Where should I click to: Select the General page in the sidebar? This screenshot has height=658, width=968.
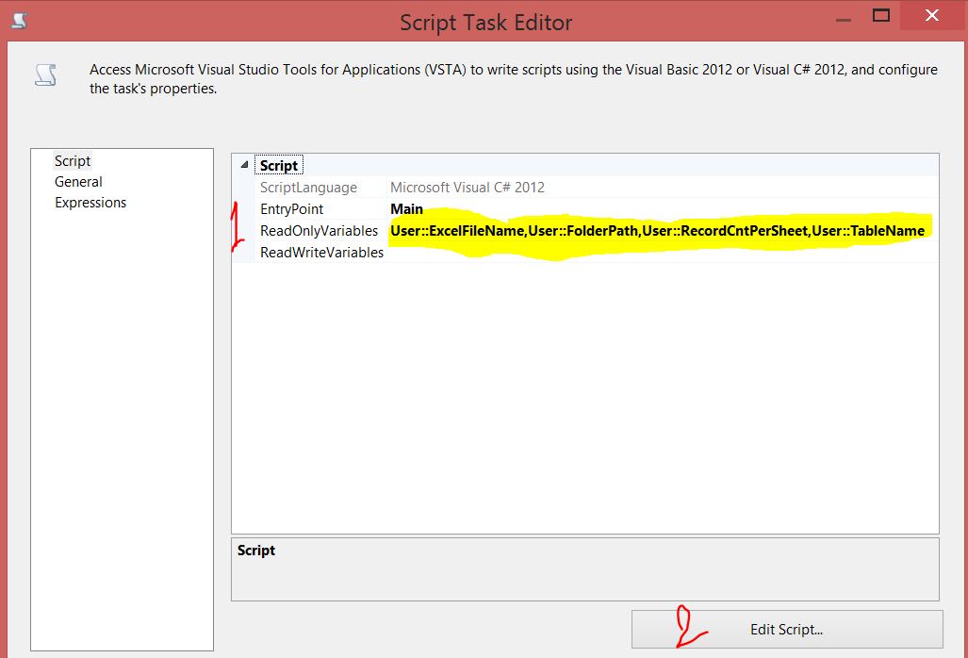78,181
